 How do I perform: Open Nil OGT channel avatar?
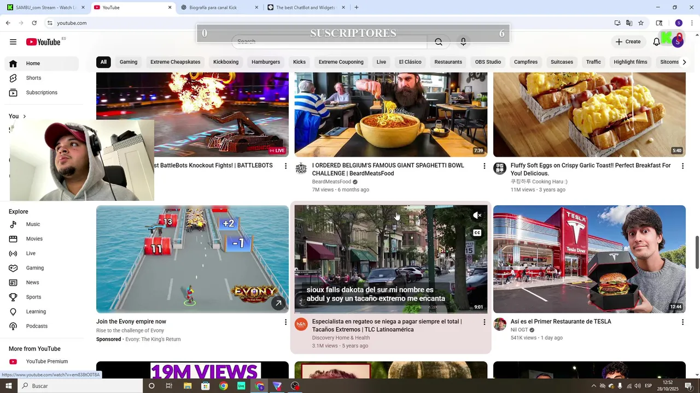click(x=500, y=325)
